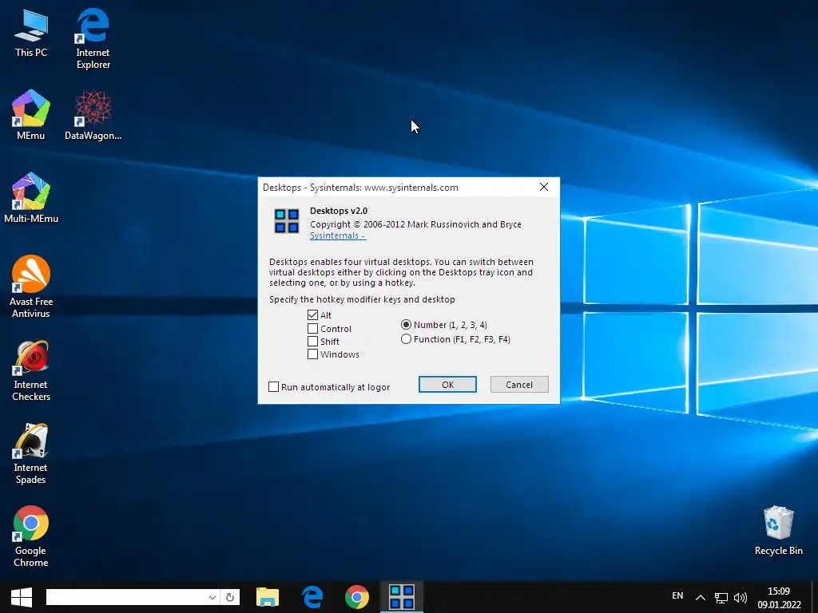Select Avast Free Antivirus shortcut
The width and height of the screenshot is (818, 613).
click(31, 287)
